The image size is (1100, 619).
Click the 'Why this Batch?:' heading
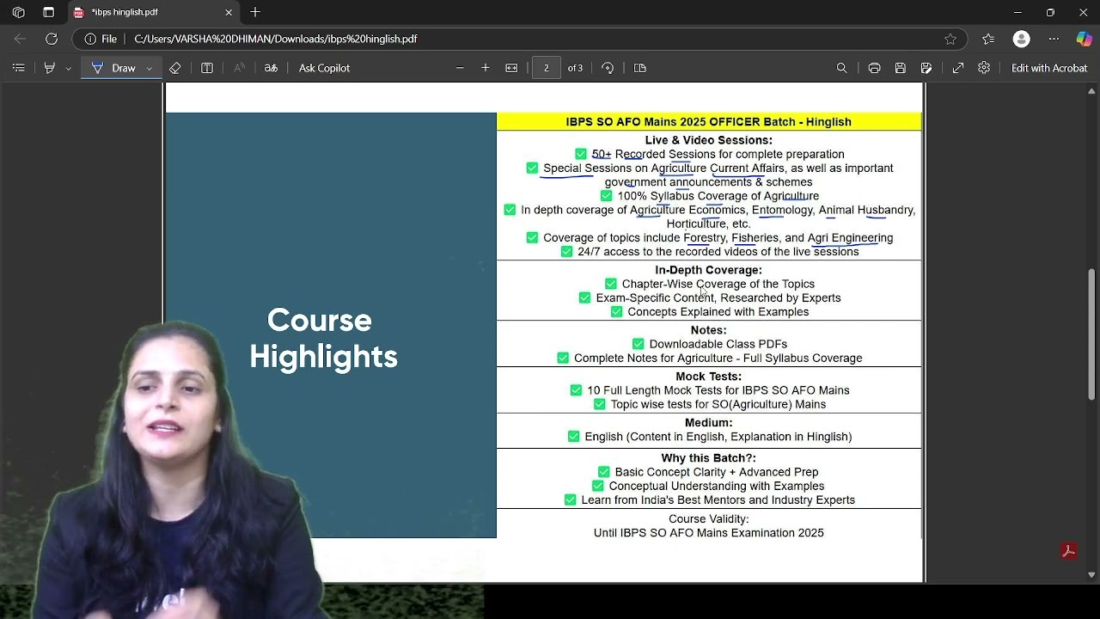pos(709,458)
